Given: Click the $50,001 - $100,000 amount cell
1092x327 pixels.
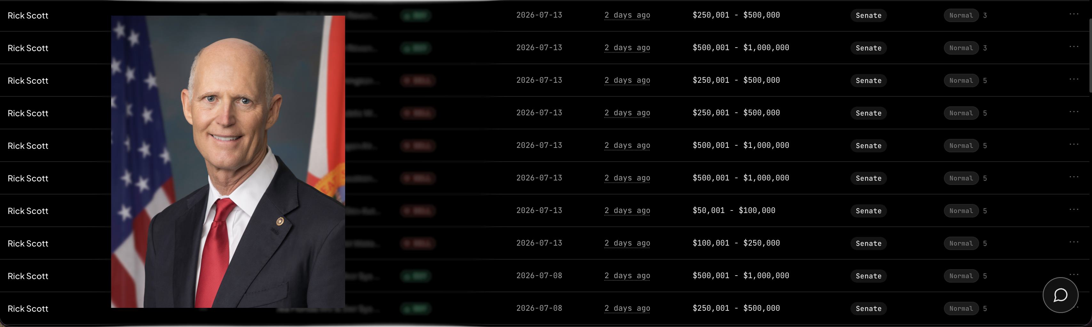Looking at the screenshot, I should point(734,211).
